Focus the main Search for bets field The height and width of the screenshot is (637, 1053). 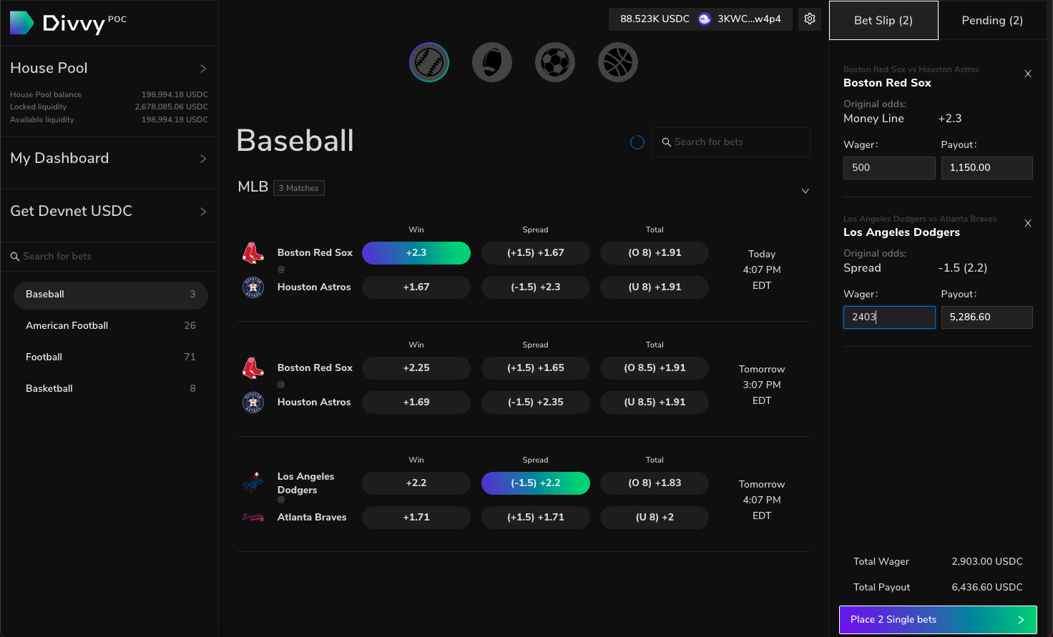(730, 142)
